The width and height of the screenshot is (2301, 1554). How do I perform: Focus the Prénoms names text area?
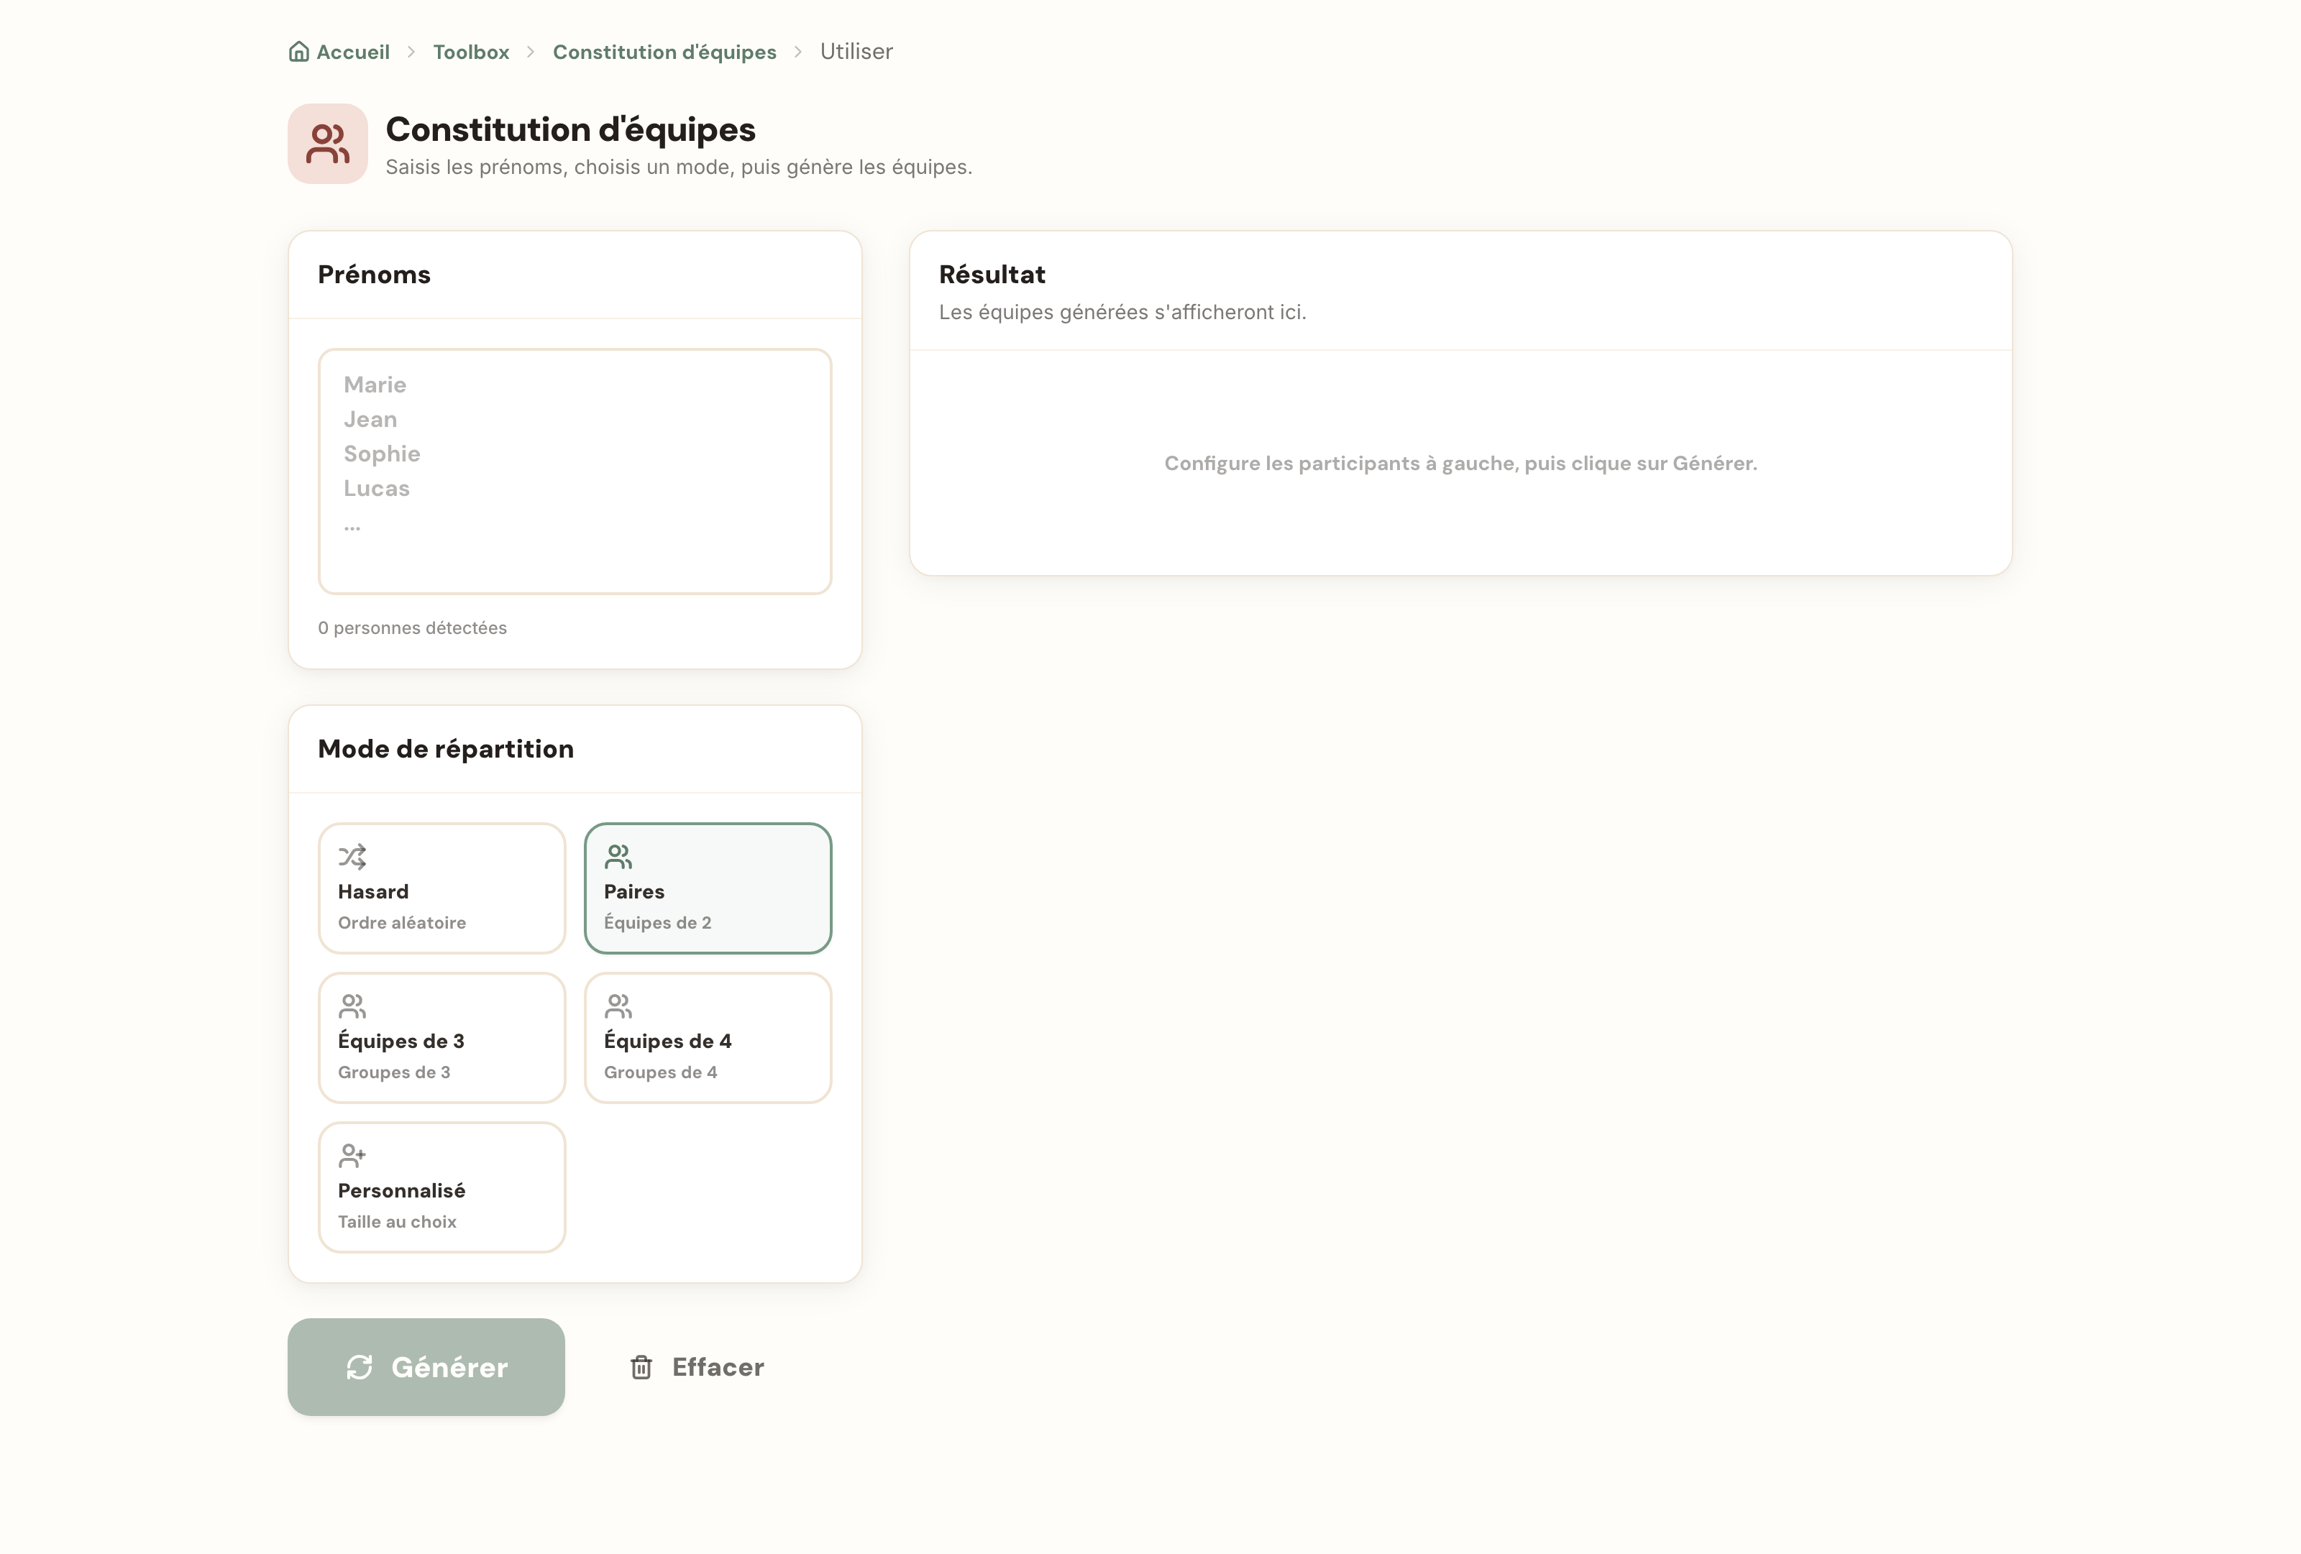[575, 471]
